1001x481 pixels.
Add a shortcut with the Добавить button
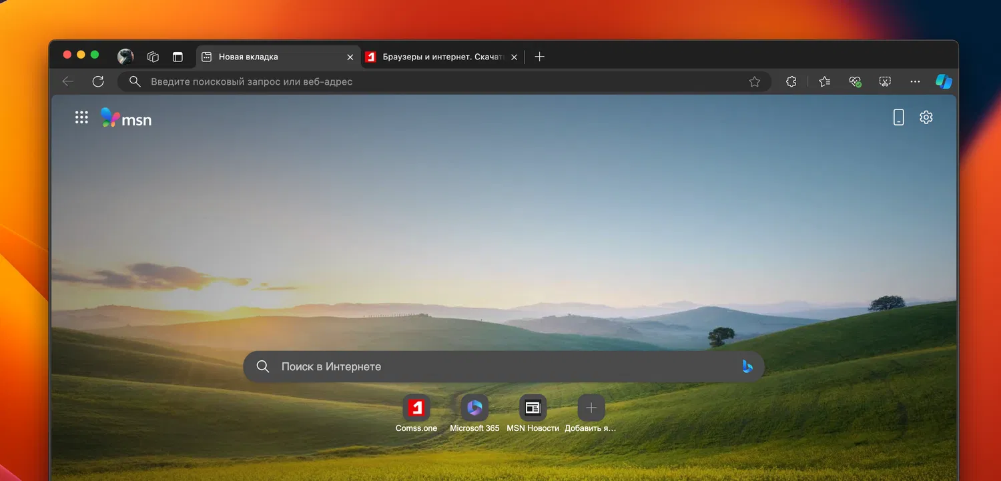(x=591, y=414)
